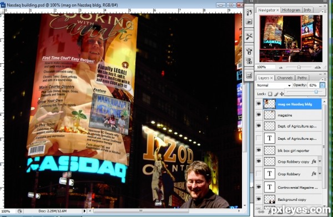Open the Brushes panel icon in dock
This screenshot has width=333, height=217.
249,51
